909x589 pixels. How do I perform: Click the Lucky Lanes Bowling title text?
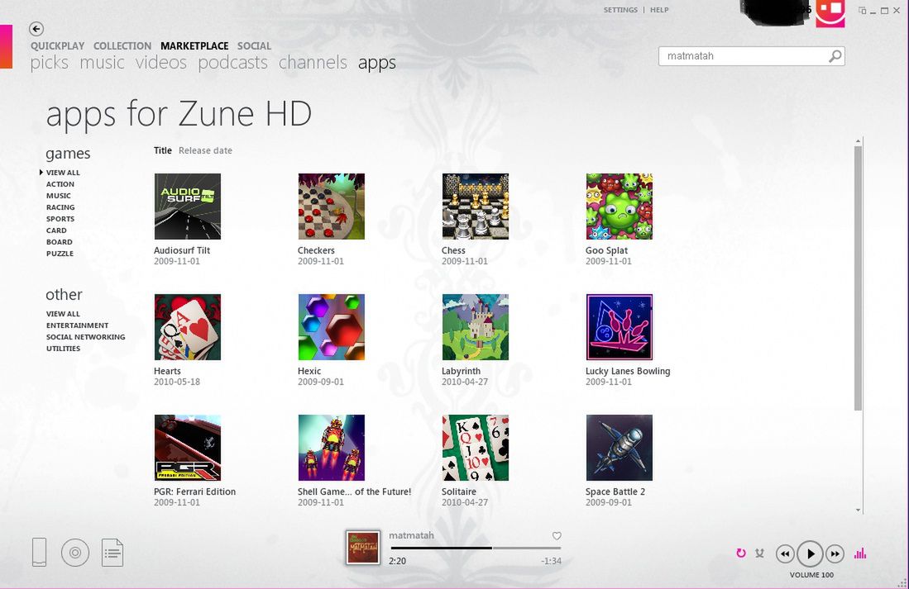pyautogui.click(x=628, y=371)
